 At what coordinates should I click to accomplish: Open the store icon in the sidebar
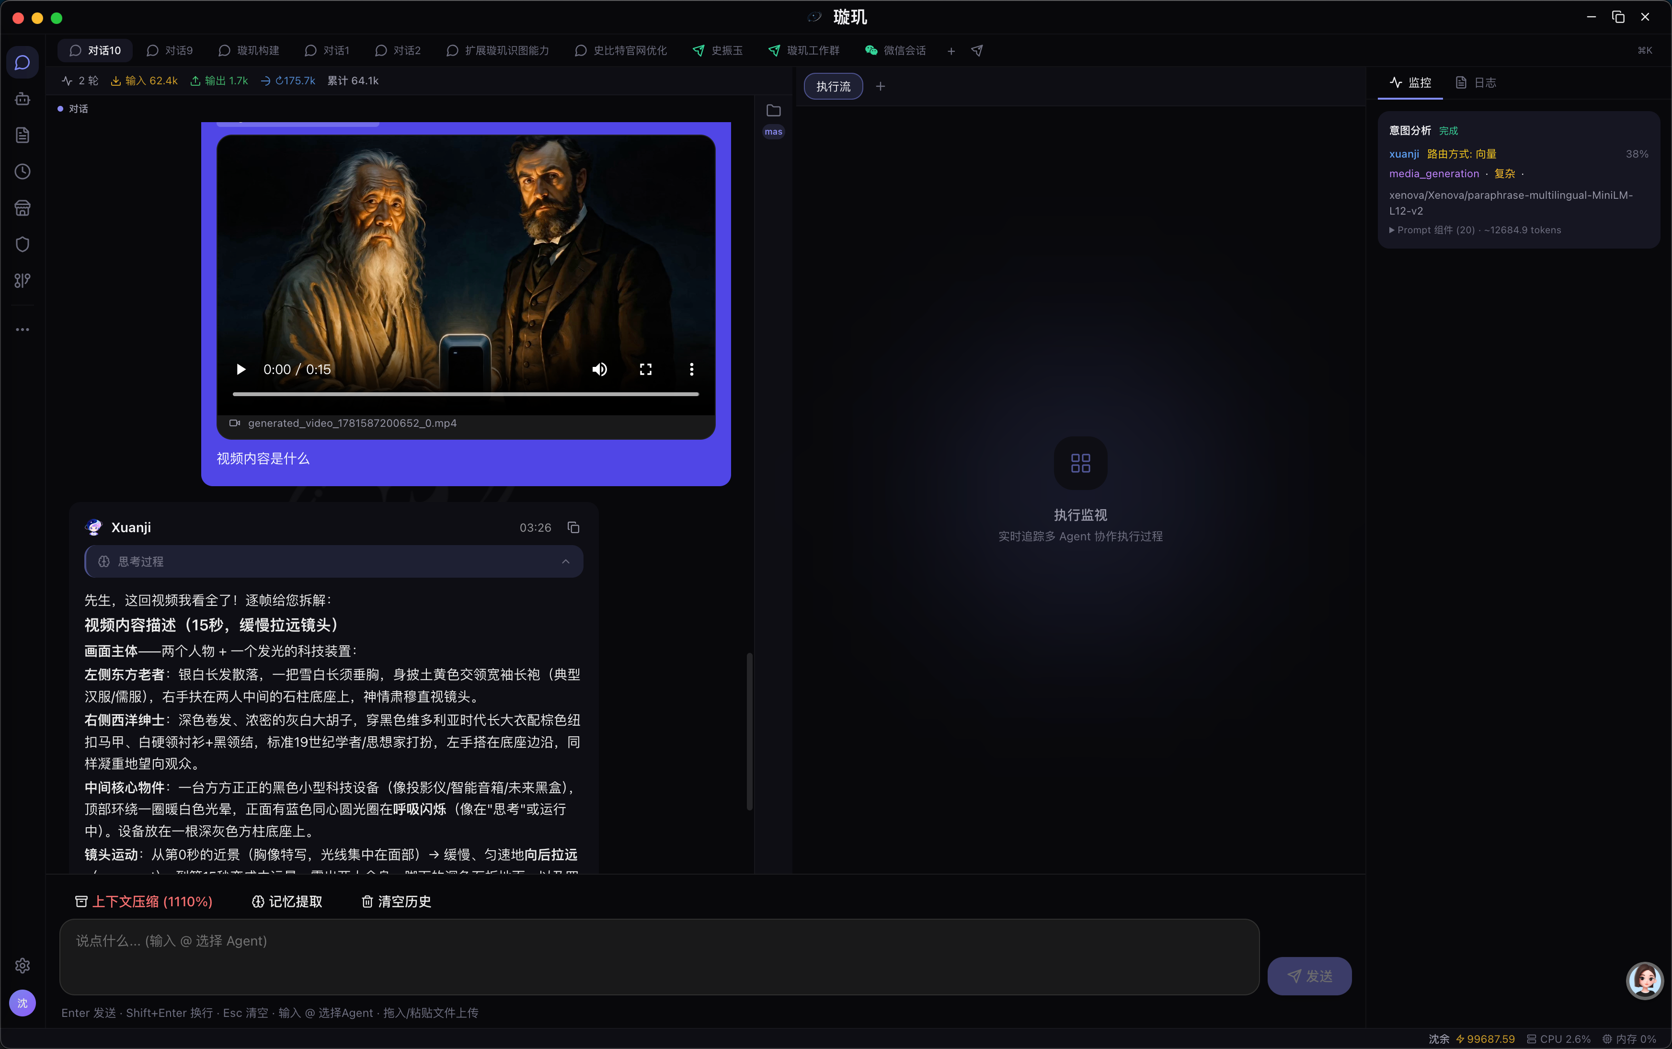point(22,208)
